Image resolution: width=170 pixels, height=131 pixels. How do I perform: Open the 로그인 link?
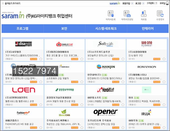click(138, 3)
